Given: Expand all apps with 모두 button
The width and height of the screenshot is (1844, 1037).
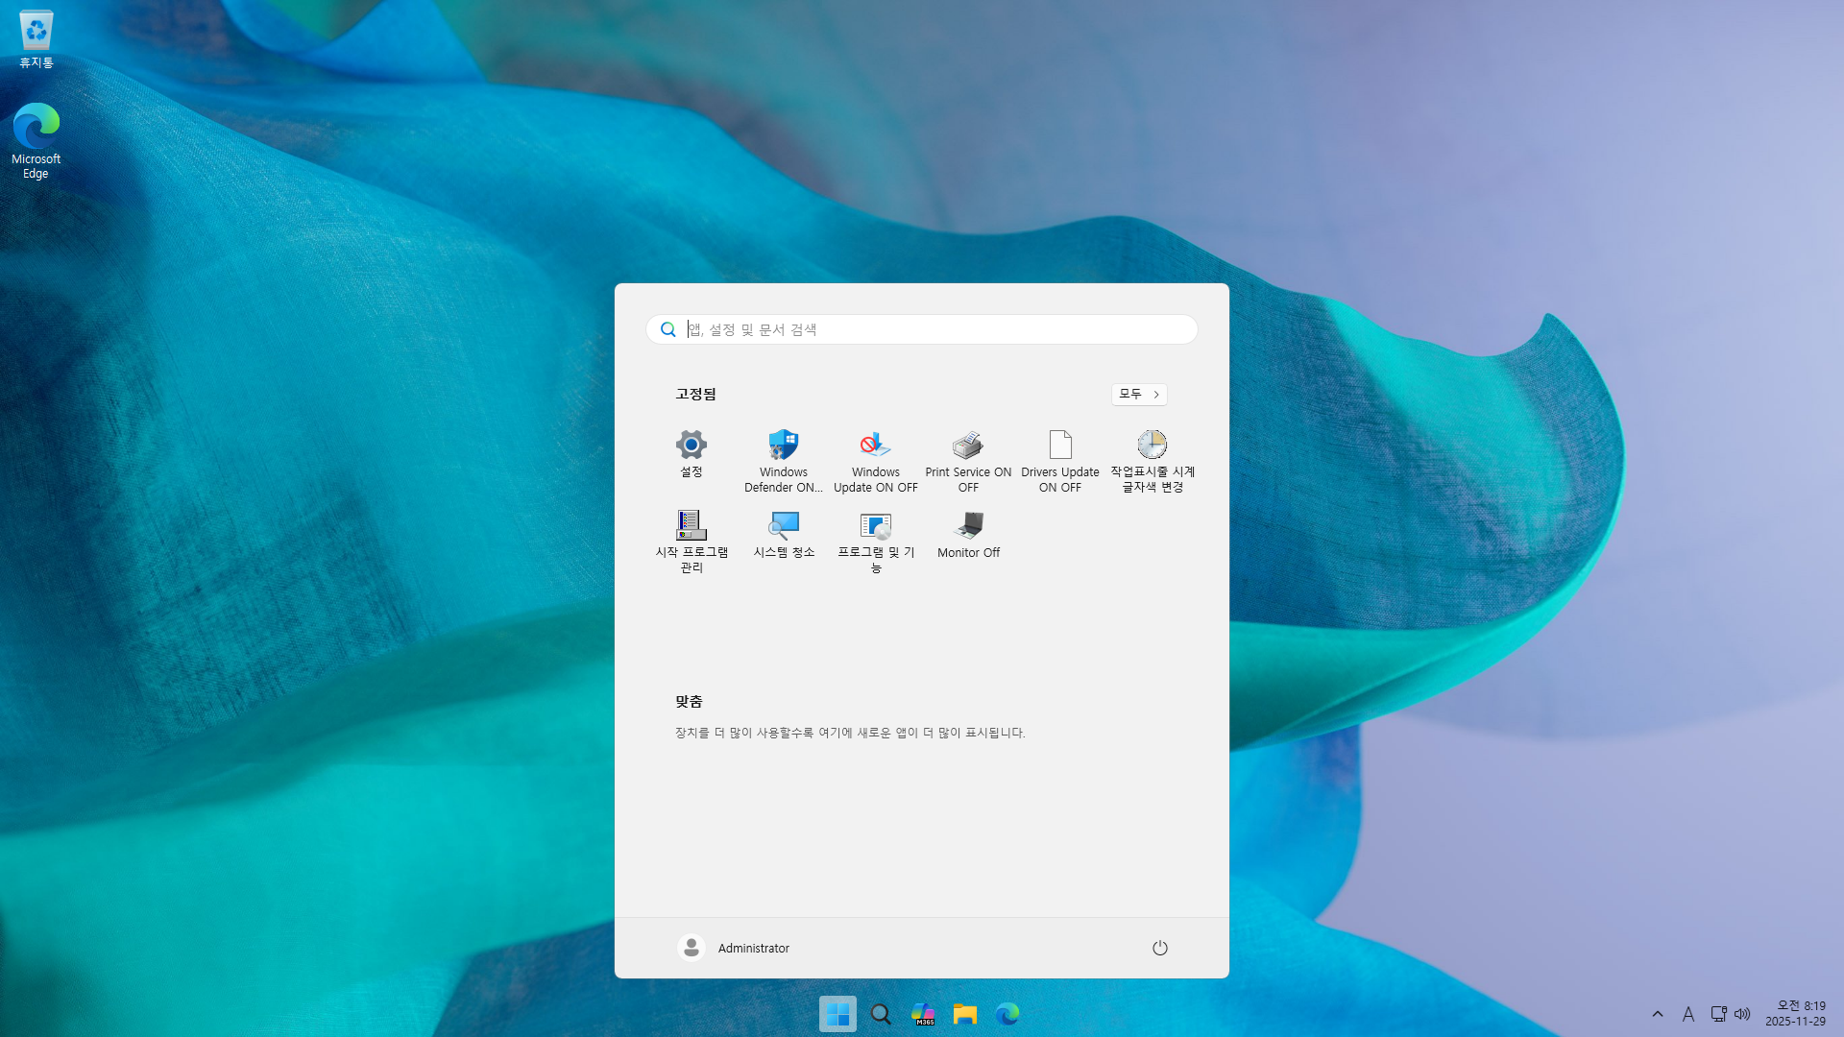Looking at the screenshot, I should click(1139, 395).
